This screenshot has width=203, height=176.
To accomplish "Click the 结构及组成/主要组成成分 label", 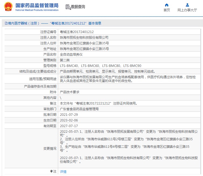I will (38, 71).
